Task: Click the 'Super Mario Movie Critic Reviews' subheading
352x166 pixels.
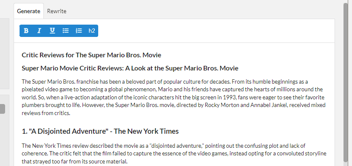Action: pos(130,68)
